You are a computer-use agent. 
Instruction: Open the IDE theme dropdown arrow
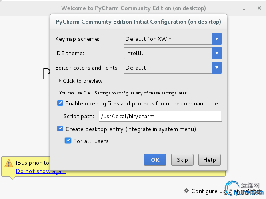[217, 53]
